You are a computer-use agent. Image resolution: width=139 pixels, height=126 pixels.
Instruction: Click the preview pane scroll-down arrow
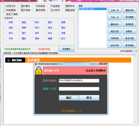point(135,122)
